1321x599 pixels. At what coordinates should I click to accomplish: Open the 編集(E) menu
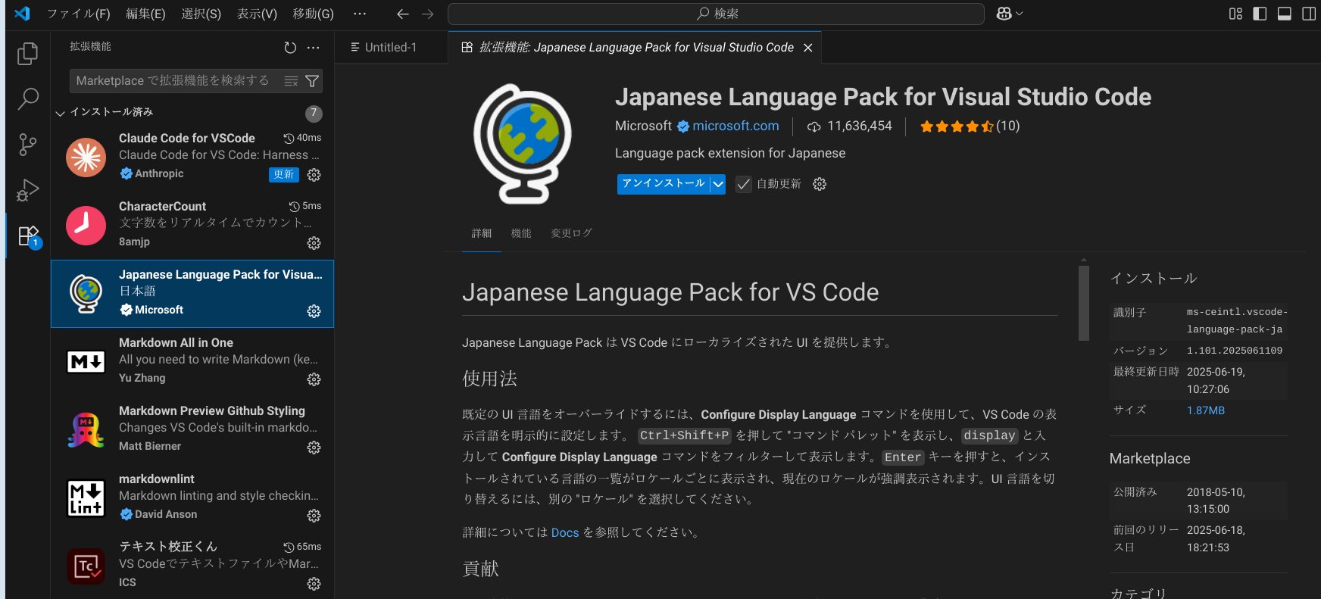145,14
